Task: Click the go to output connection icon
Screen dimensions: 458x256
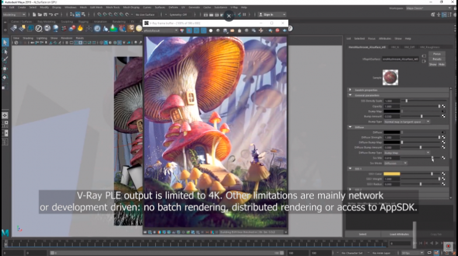Action: click(424, 61)
